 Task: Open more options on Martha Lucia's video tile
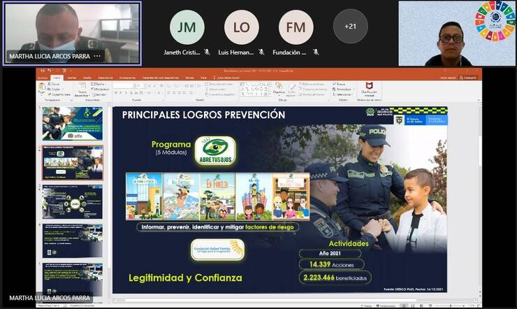click(x=97, y=57)
